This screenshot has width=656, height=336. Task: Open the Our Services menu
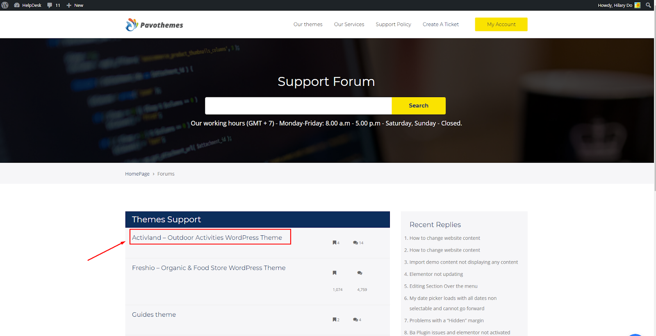(349, 25)
